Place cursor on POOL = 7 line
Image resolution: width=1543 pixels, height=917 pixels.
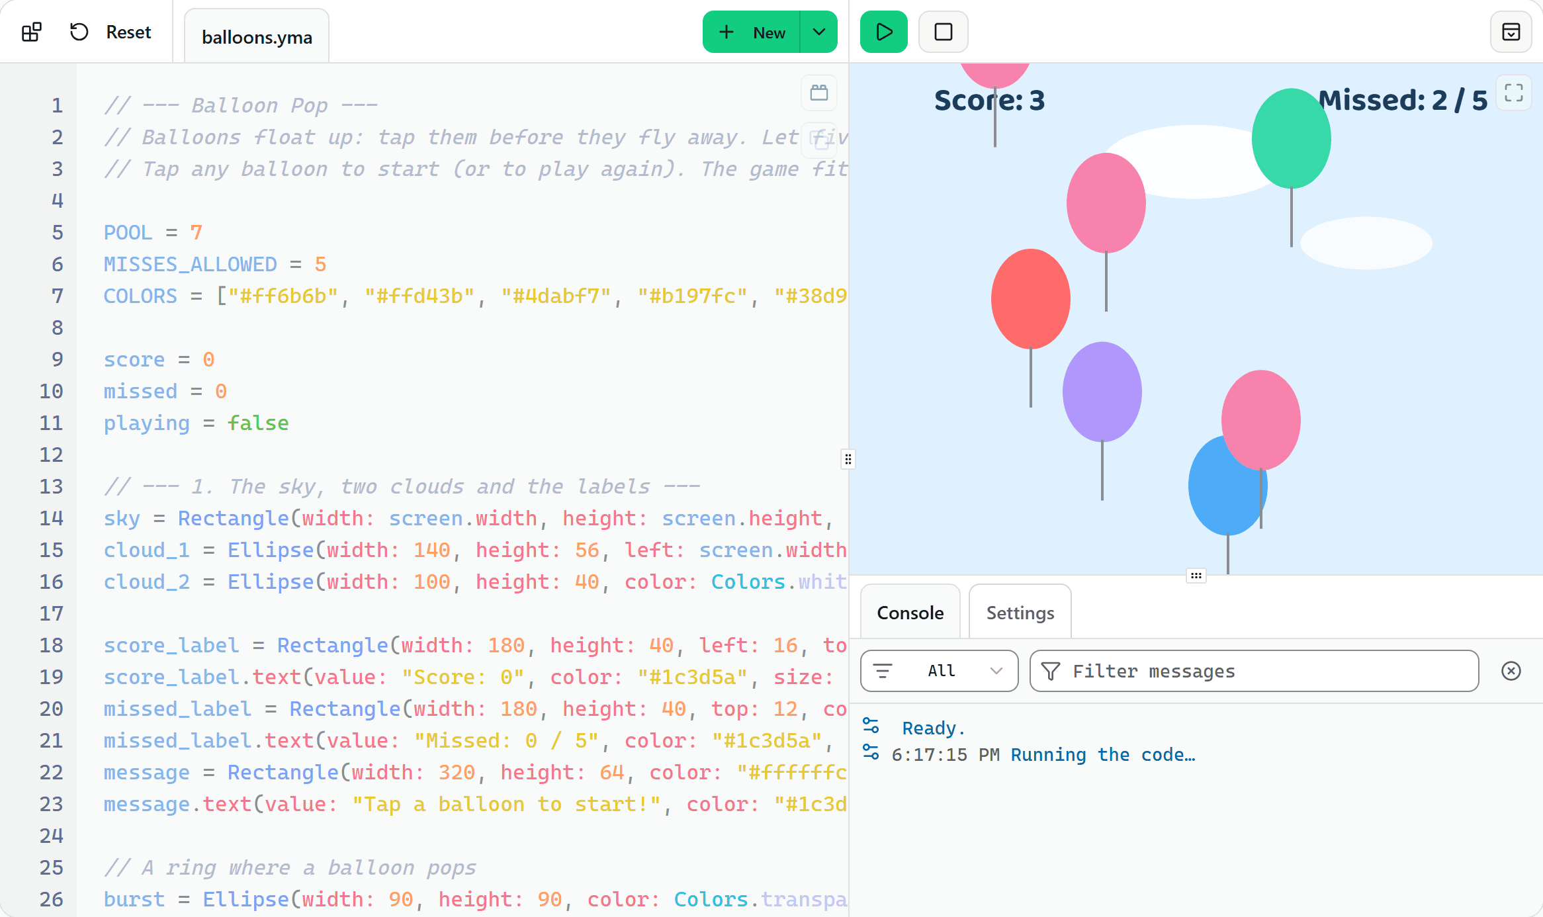(153, 232)
